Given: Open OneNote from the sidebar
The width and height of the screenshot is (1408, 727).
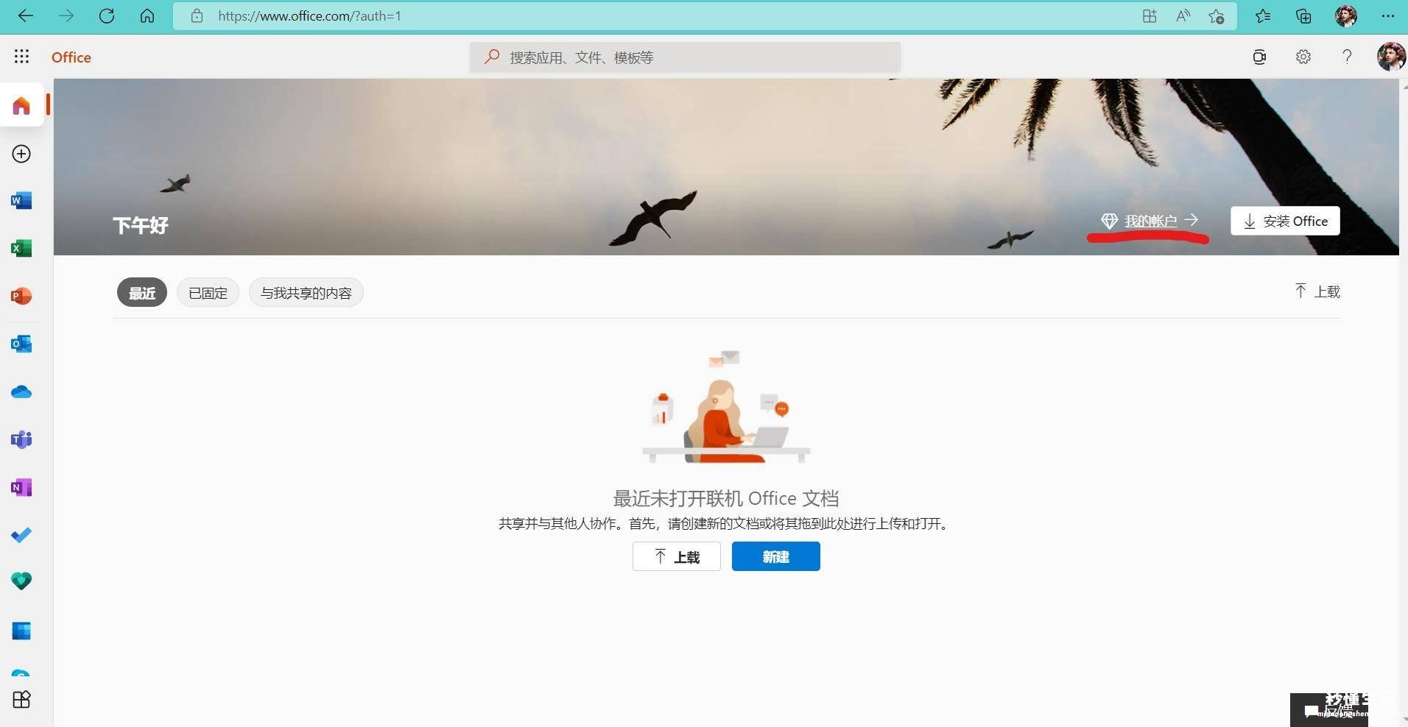Looking at the screenshot, I should pos(21,487).
